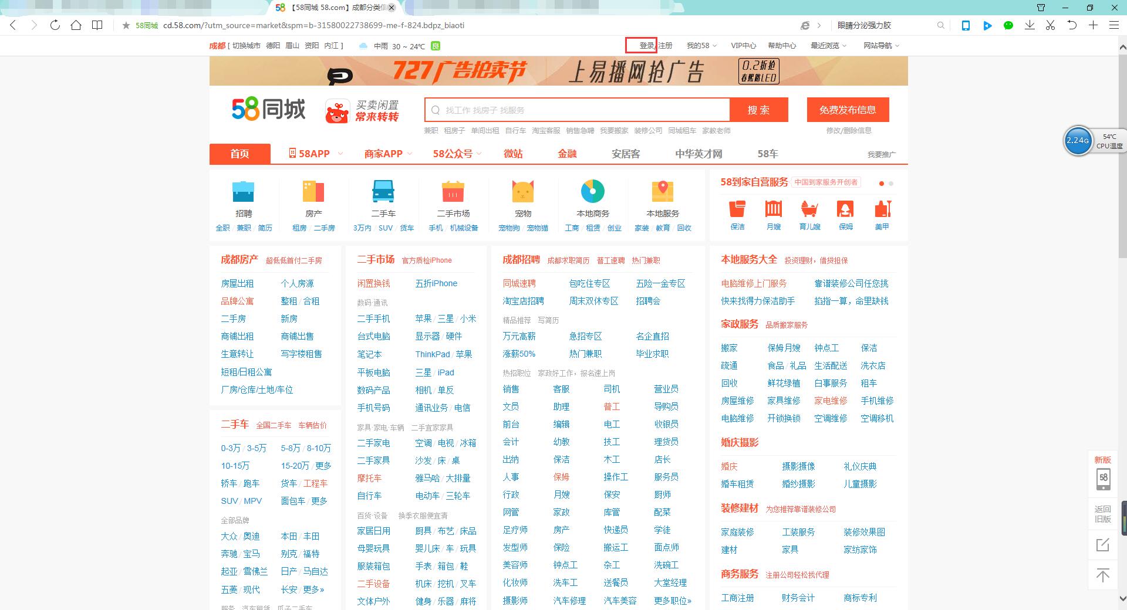Select the 保姆 service icon
1127x610 pixels.
[846, 209]
